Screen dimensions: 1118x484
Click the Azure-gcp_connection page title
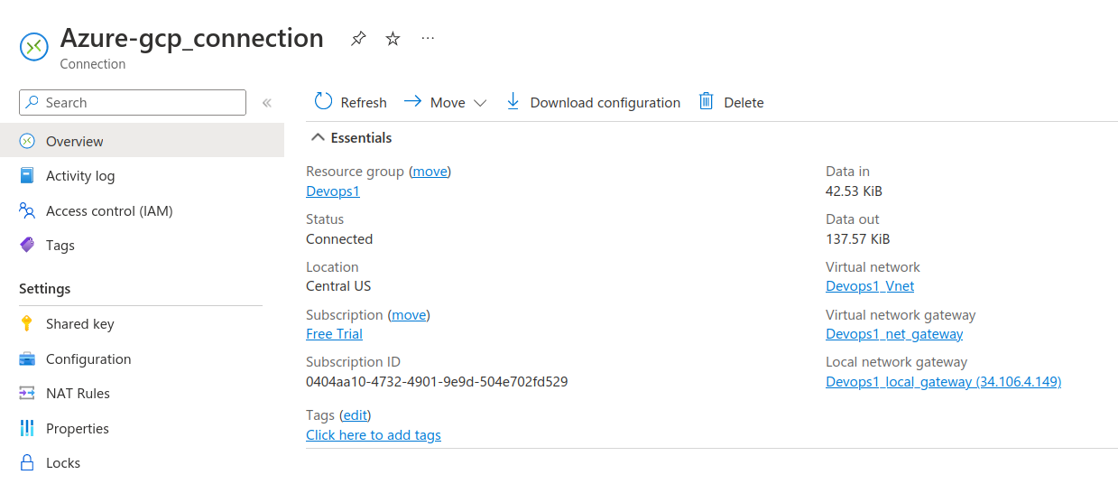(191, 38)
